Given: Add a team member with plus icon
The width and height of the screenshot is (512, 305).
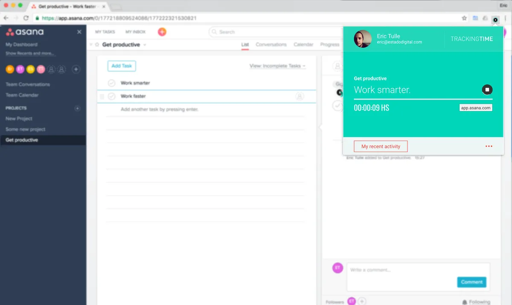Looking at the screenshot, I should (x=76, y=69).
